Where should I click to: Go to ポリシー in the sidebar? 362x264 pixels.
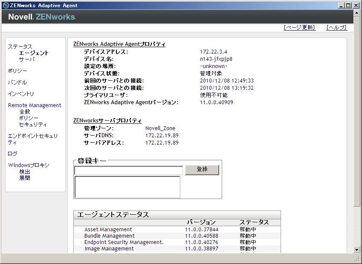click(17, 71)
